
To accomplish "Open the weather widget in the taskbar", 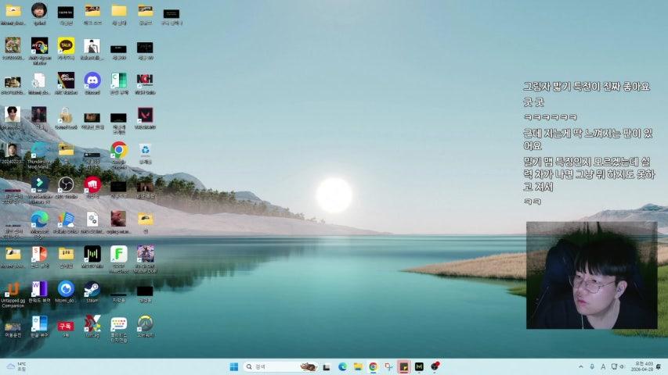I will pyautogui.click(x=16, y=366).
